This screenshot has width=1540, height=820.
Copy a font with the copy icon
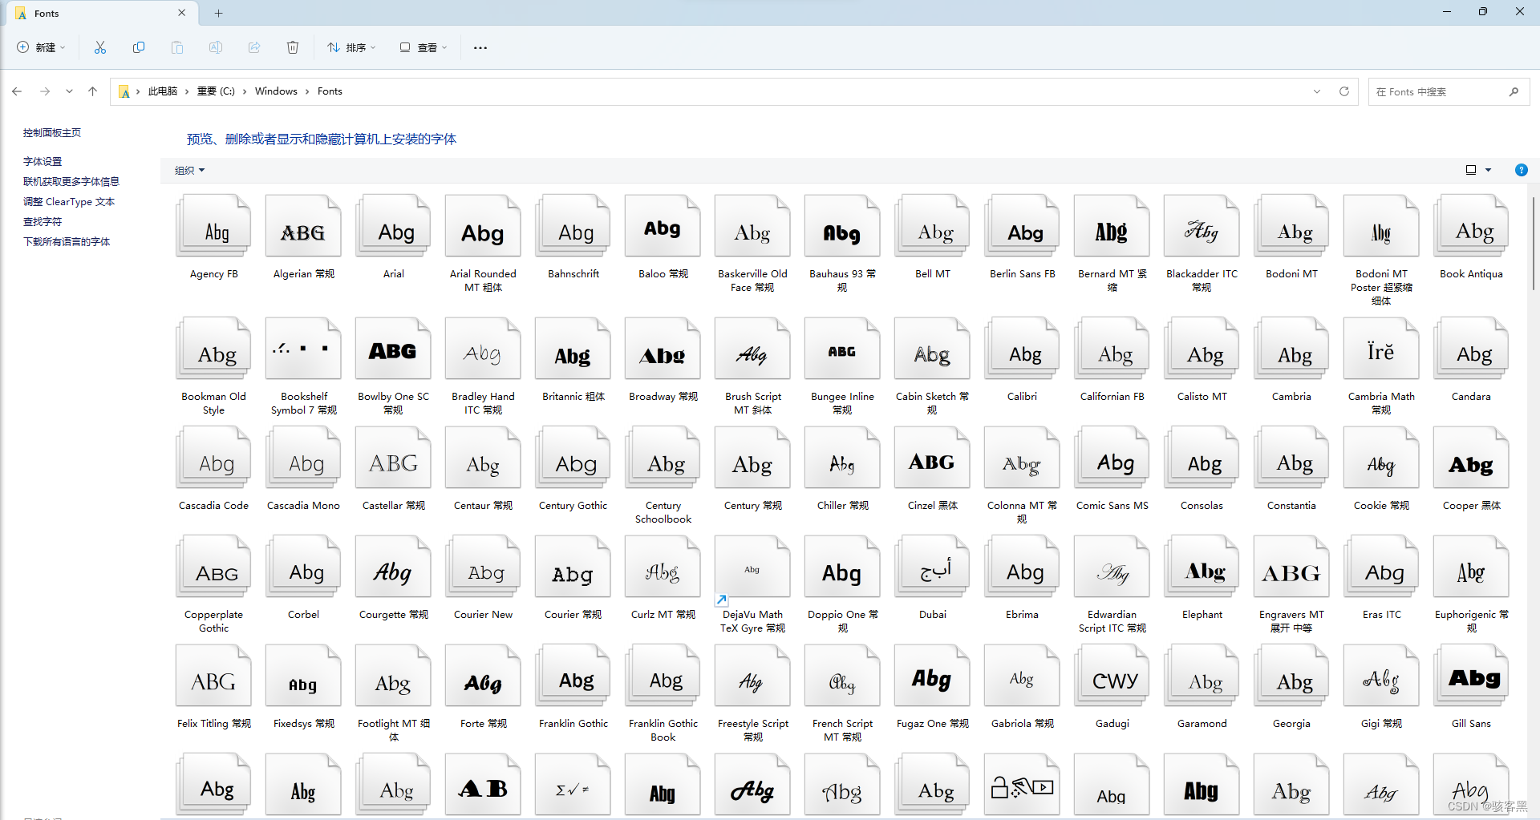[x=139, y=47]
